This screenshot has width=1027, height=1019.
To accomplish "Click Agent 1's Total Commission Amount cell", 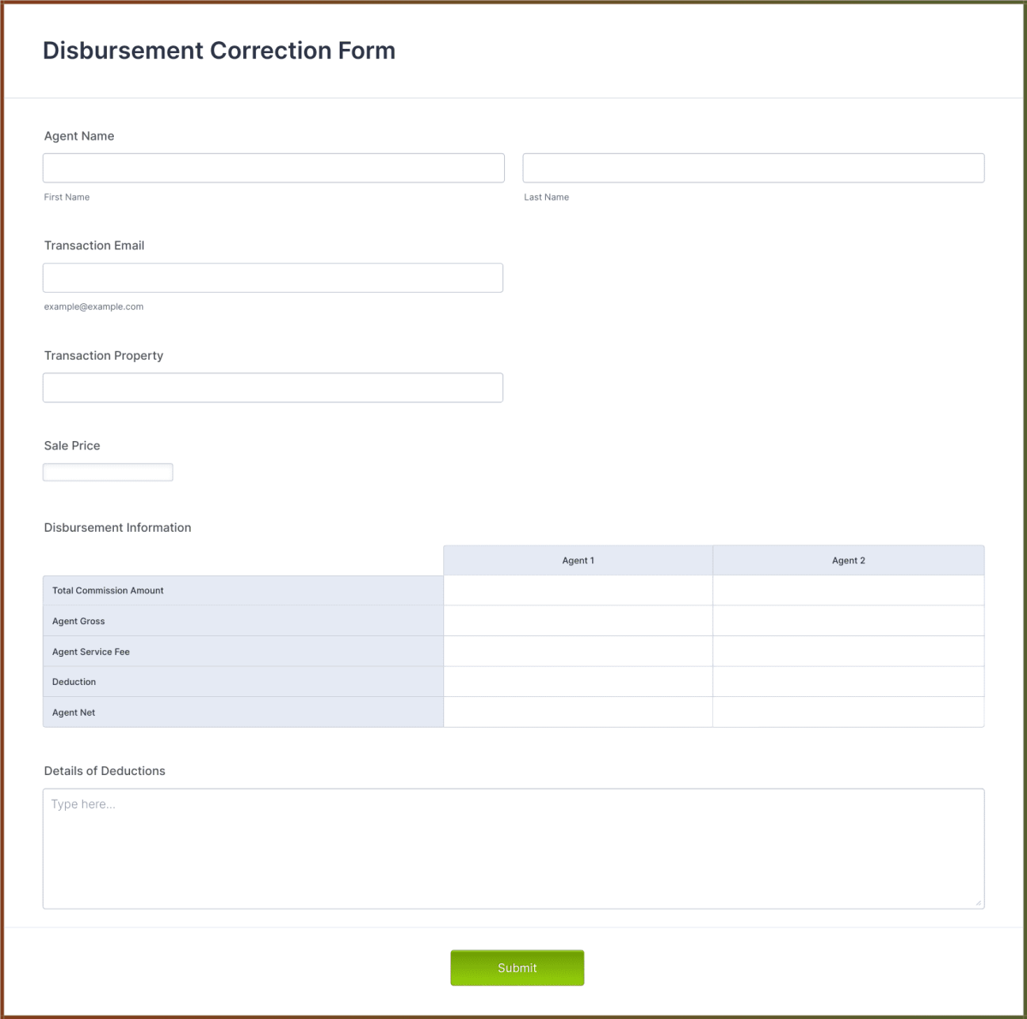I will point(579,590).
